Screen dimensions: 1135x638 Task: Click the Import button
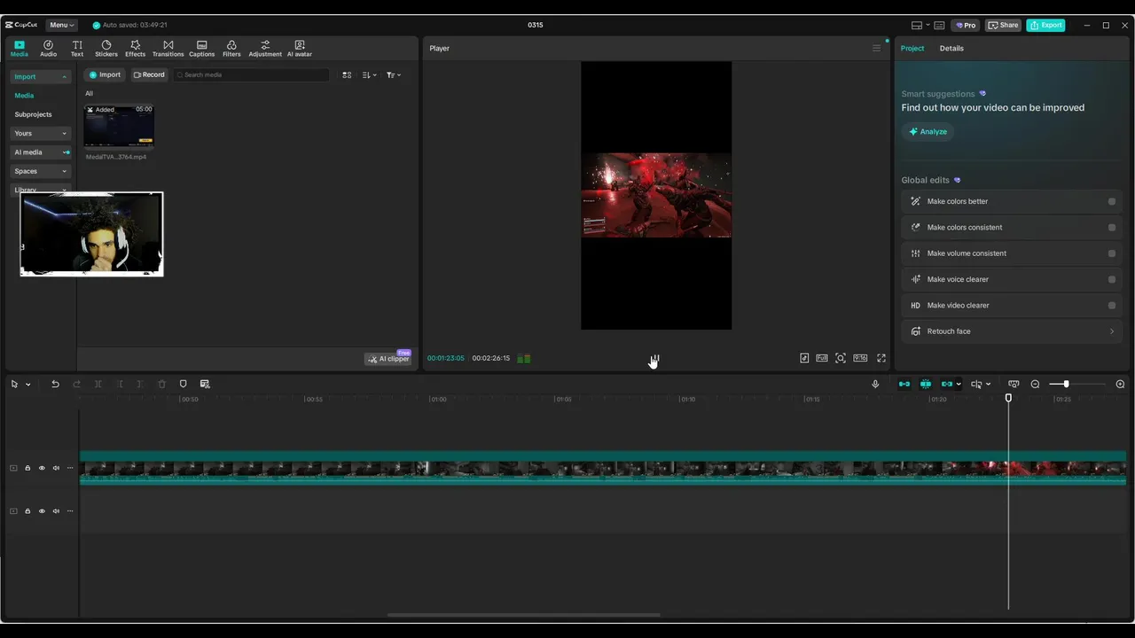click(x=105, y=74)
